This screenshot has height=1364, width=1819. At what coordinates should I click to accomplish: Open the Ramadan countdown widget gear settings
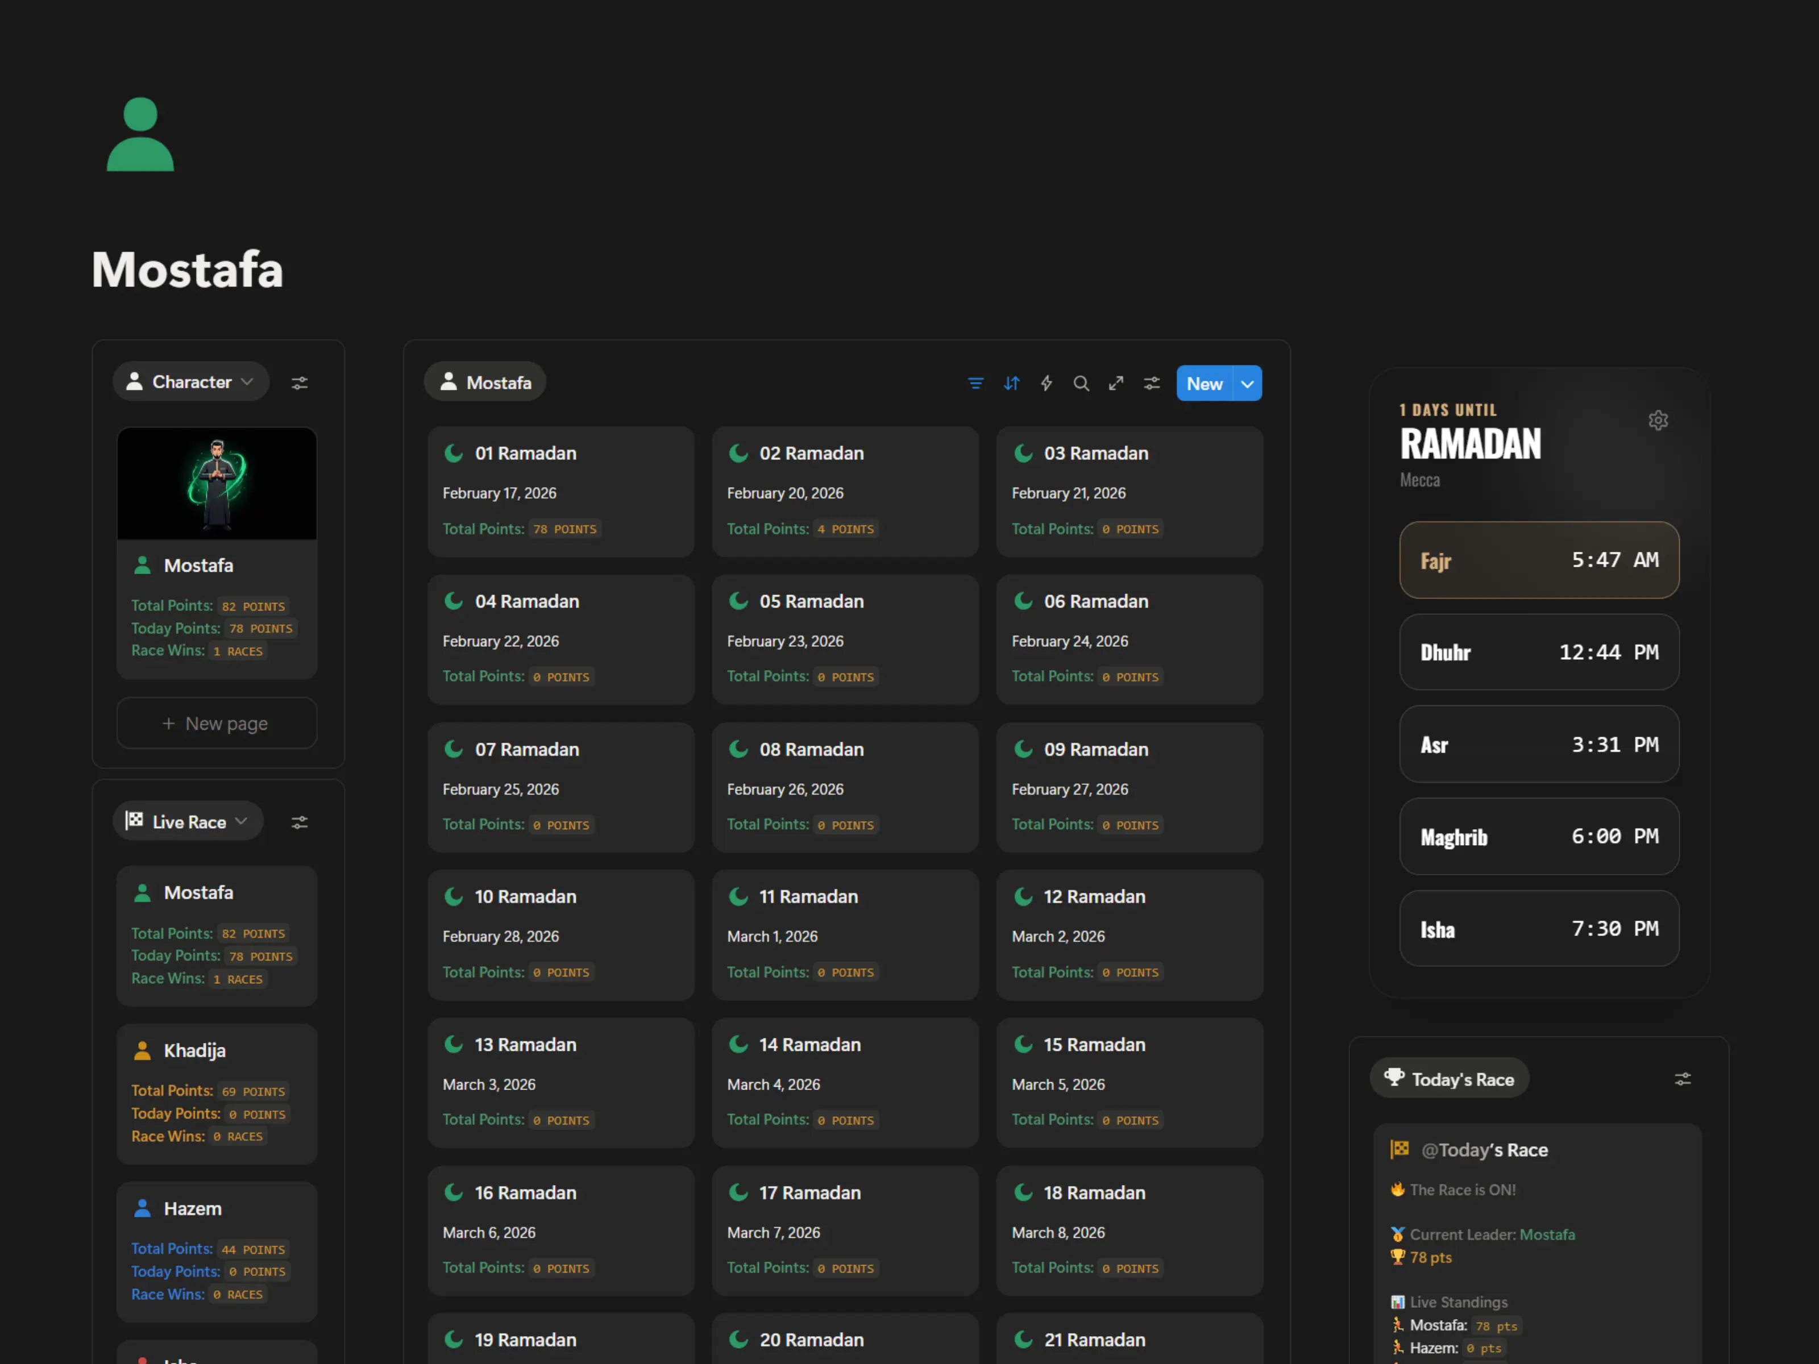pyautogui.click(x=1658, y=420)
